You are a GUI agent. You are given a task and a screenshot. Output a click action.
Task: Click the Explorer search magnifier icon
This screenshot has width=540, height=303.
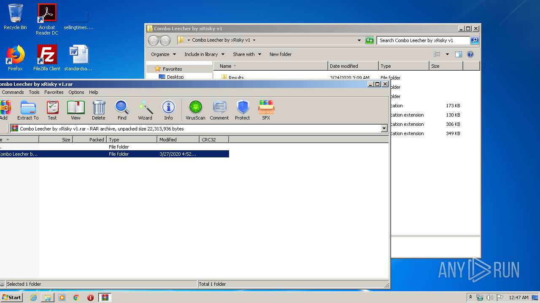tap(475, 40)
